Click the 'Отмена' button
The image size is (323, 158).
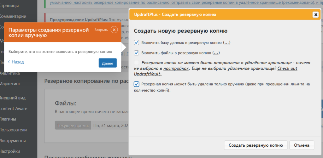(302, 145)
